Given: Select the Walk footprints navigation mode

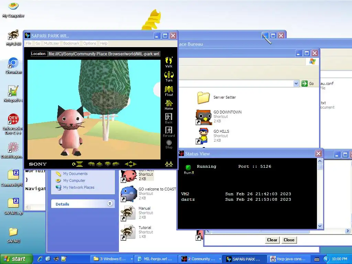Looking at the screenshot, I should pyautogui.click(x=169, y=62).
